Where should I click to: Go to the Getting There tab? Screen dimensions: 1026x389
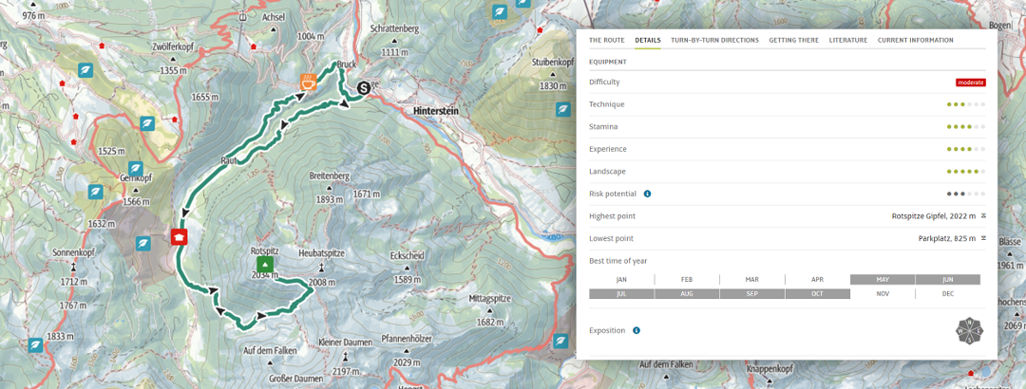point(793,41)
